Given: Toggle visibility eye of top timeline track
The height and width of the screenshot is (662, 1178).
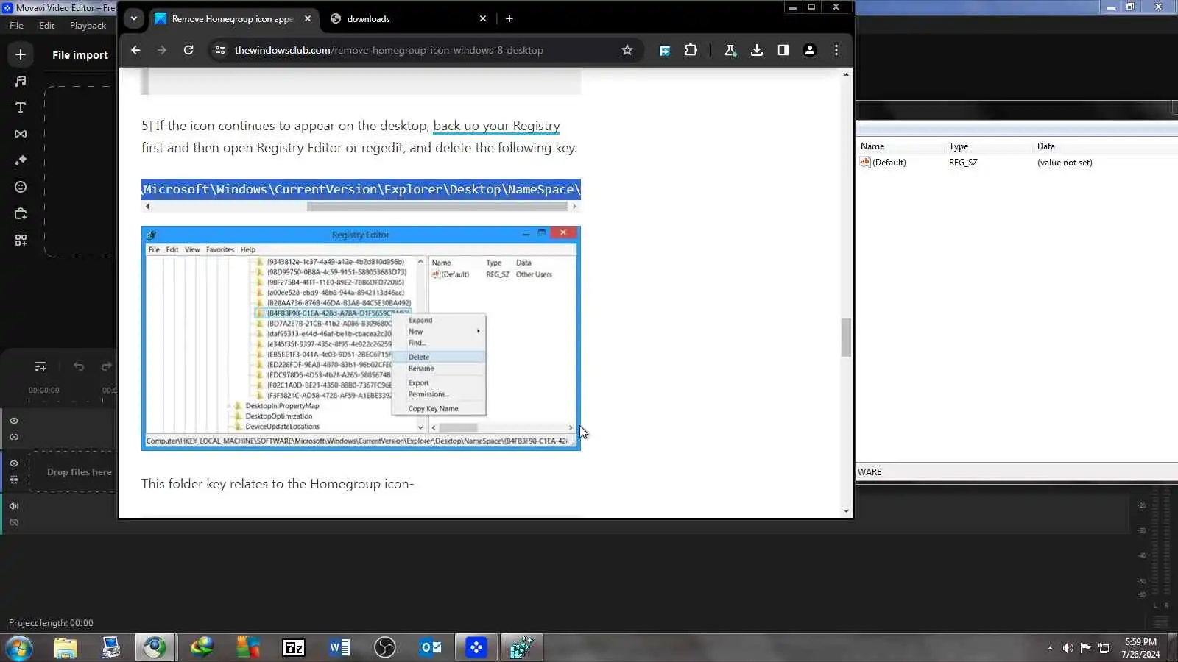Looking at the screenshot, I should click(14, 421).
